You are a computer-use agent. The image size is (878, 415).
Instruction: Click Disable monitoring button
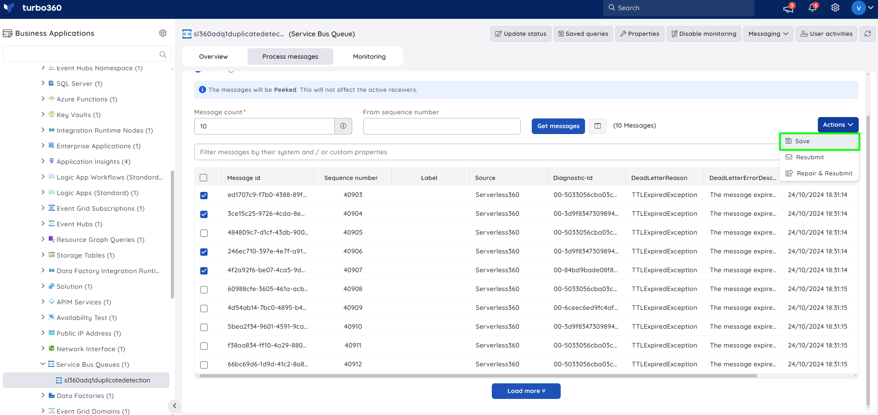(704, 34)
